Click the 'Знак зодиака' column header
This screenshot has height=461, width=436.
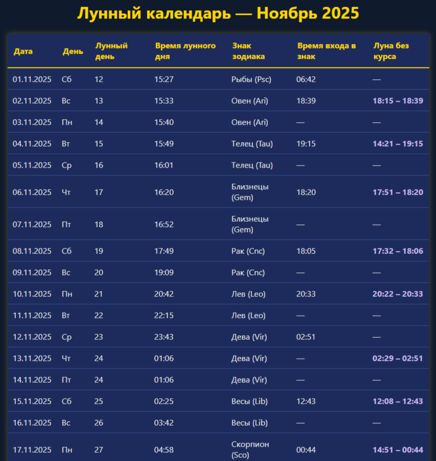(x=248, y=51)
